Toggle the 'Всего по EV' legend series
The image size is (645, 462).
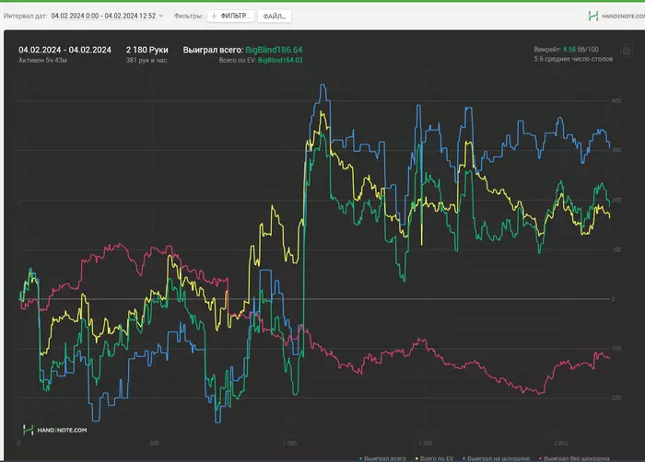(434, 458)
